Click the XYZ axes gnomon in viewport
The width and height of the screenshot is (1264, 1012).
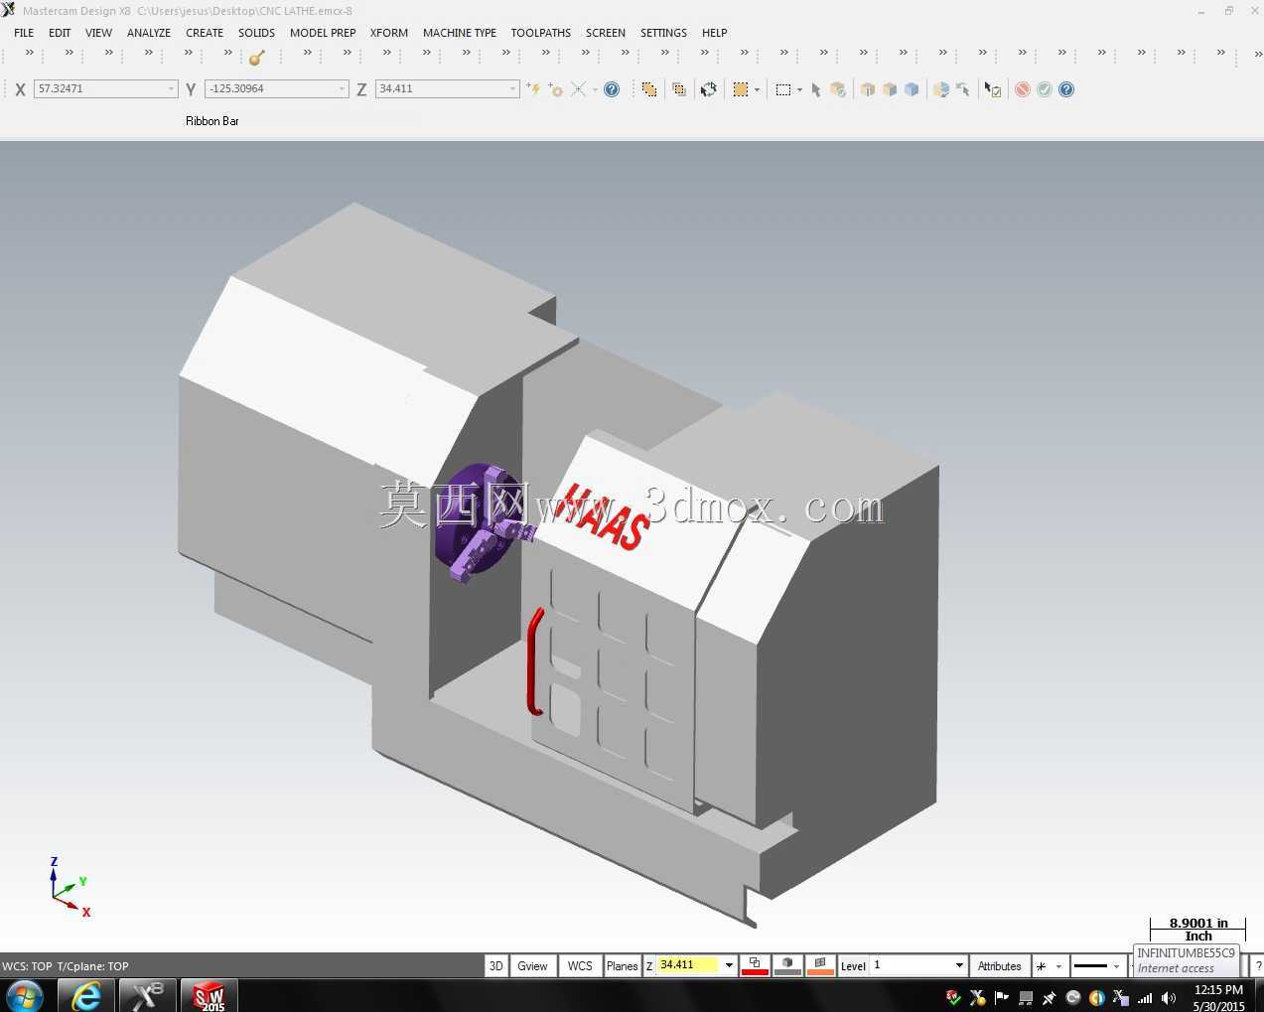click(x=70, y=886)
